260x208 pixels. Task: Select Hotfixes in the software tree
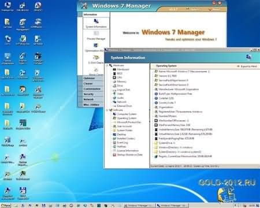point(120,147)
